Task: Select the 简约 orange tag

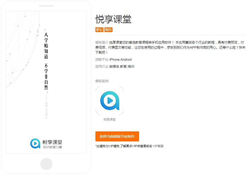Action: (108, 30)
